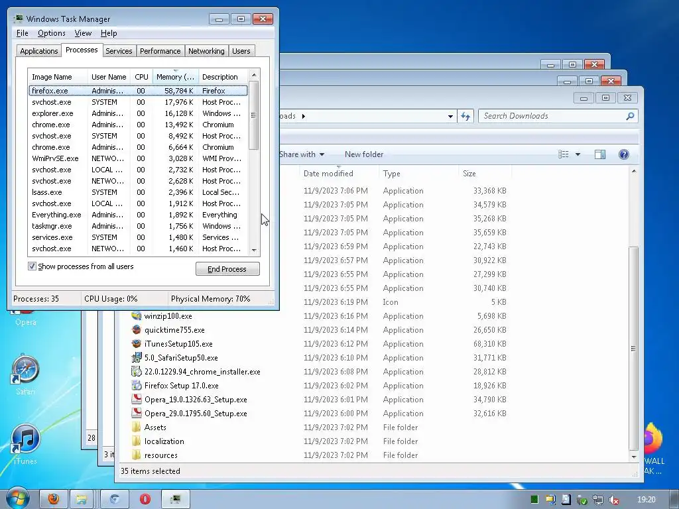
Task: Open Windows Explorer taskbar button
Action: point(82,500)
